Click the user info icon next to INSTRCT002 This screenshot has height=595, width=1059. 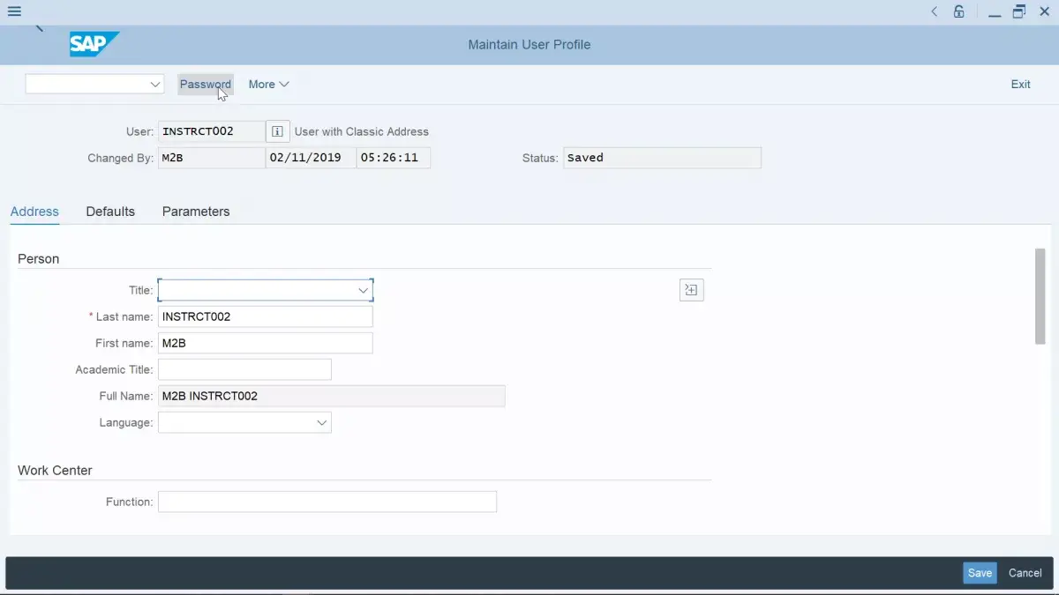[x=277, y=131]
